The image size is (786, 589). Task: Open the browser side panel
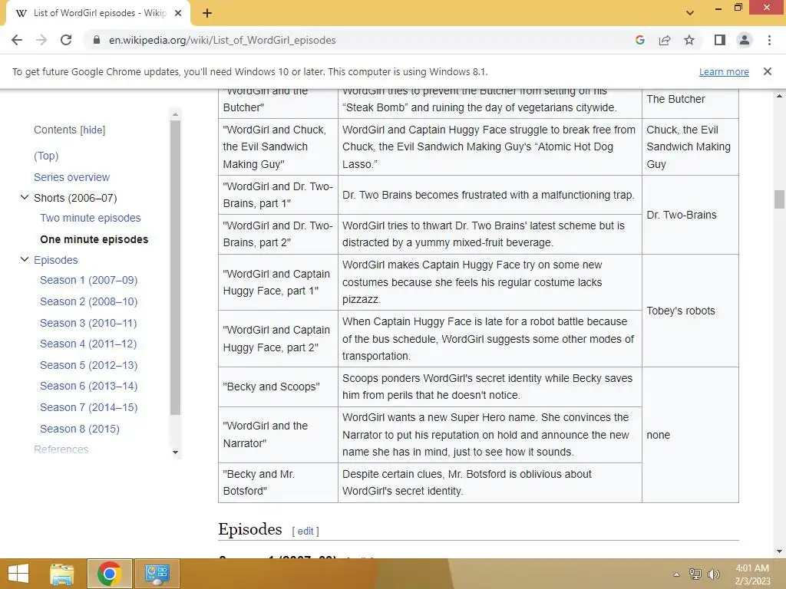tap(720, 40)
